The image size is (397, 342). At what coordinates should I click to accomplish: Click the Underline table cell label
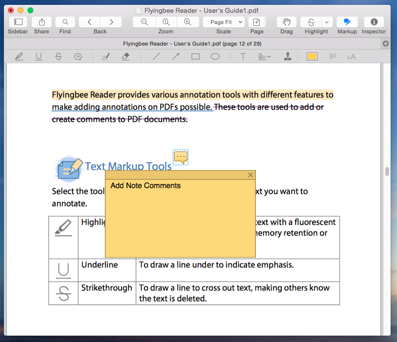(99, 265)
